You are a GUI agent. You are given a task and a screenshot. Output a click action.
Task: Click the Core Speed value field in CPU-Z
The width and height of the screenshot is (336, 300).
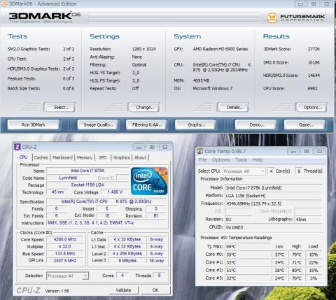point(65,239)
